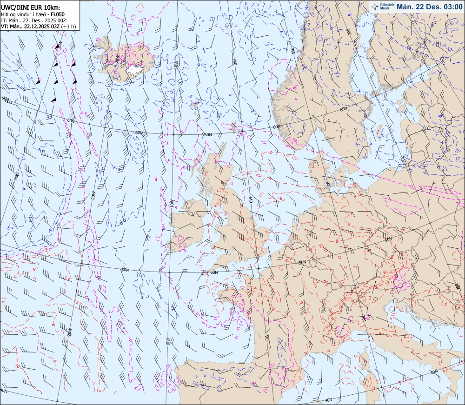Click the Veðurstofa Íslands logo

pyautogui.click(x=382, y=7)
